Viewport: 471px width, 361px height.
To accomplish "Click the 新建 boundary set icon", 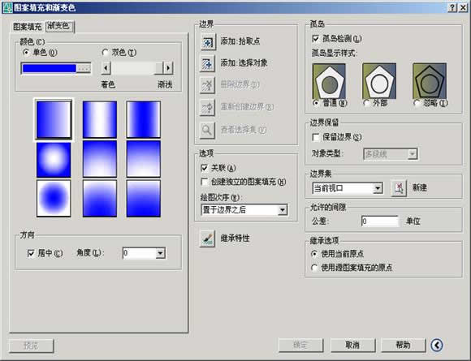I will [x=399, y=188].
